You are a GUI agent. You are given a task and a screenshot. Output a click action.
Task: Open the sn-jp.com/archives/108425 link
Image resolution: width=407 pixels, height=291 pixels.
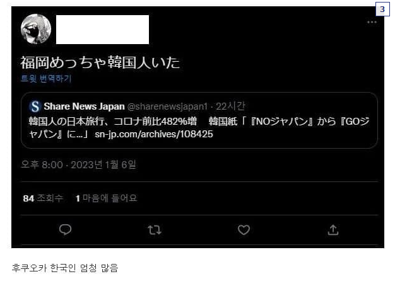pyautogui.click(x=154, y=134)
